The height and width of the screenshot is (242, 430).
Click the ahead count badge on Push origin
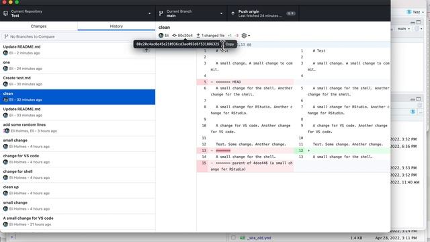click(x=291, y=13)
